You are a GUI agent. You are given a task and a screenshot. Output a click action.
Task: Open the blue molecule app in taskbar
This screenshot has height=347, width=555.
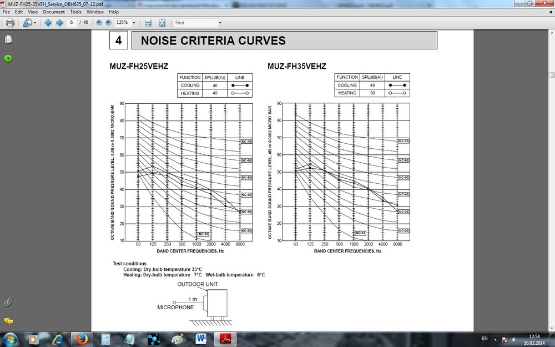[153, 340]
